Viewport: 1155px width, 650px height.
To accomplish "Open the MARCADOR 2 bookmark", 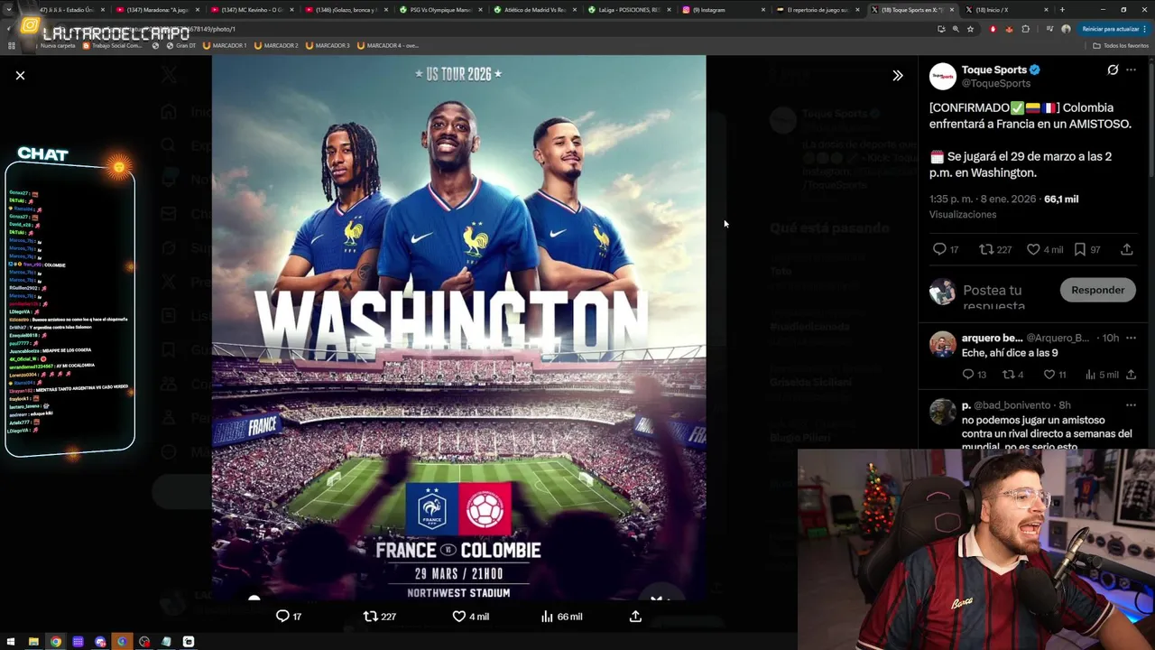I will [x=276, y=45].
